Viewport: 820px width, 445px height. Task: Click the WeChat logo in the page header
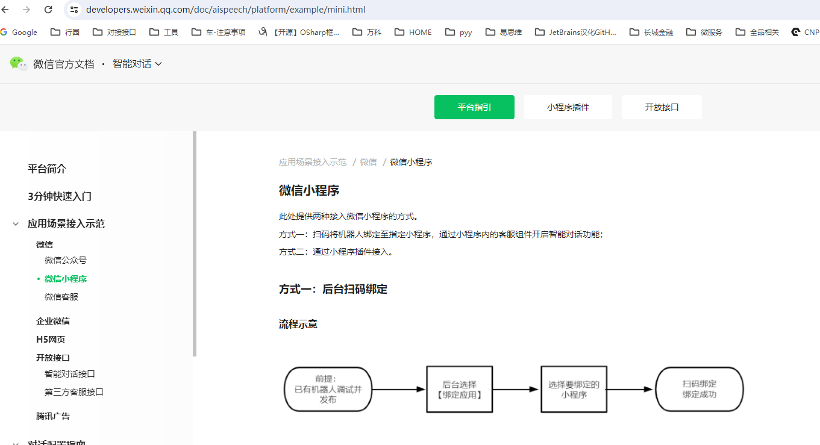tap(19, 63)
